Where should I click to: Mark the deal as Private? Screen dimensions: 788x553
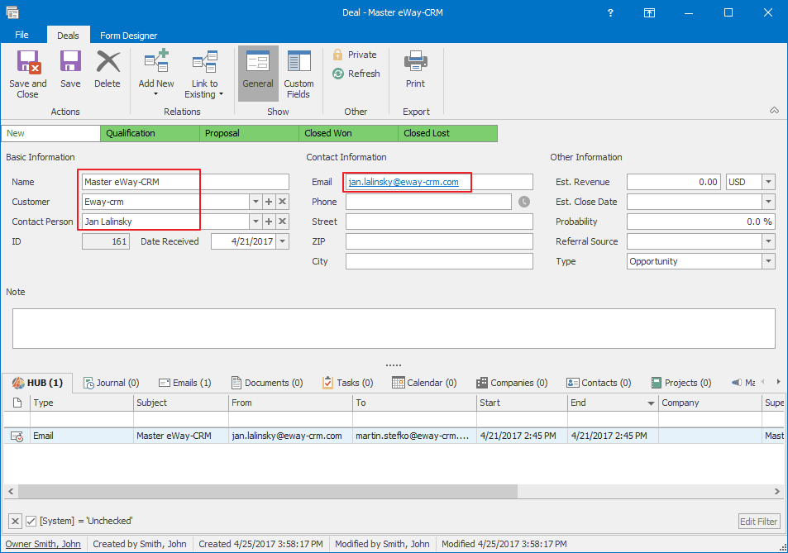[x=355, y=55]
